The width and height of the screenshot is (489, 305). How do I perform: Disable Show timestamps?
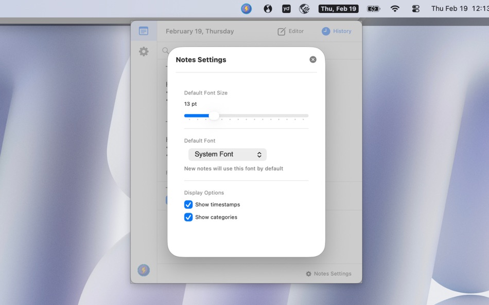[x=188, y=204]
